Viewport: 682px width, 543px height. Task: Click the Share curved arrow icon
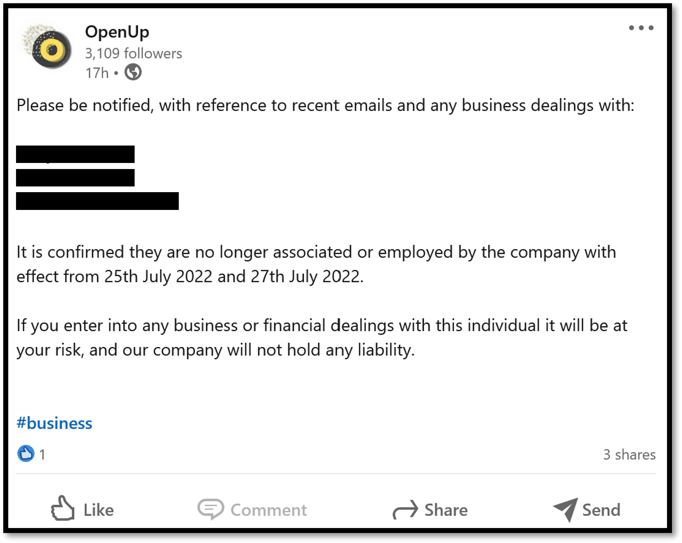tap(405, 509)
